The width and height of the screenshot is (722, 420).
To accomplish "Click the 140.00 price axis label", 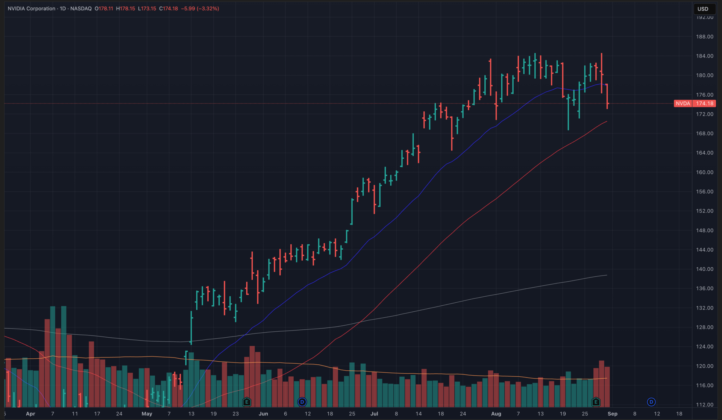I will [x=704, y=269].
